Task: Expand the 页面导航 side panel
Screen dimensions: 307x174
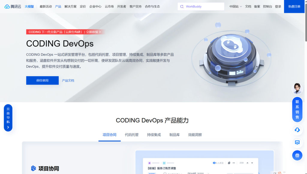Action: (x=8, y=118)
